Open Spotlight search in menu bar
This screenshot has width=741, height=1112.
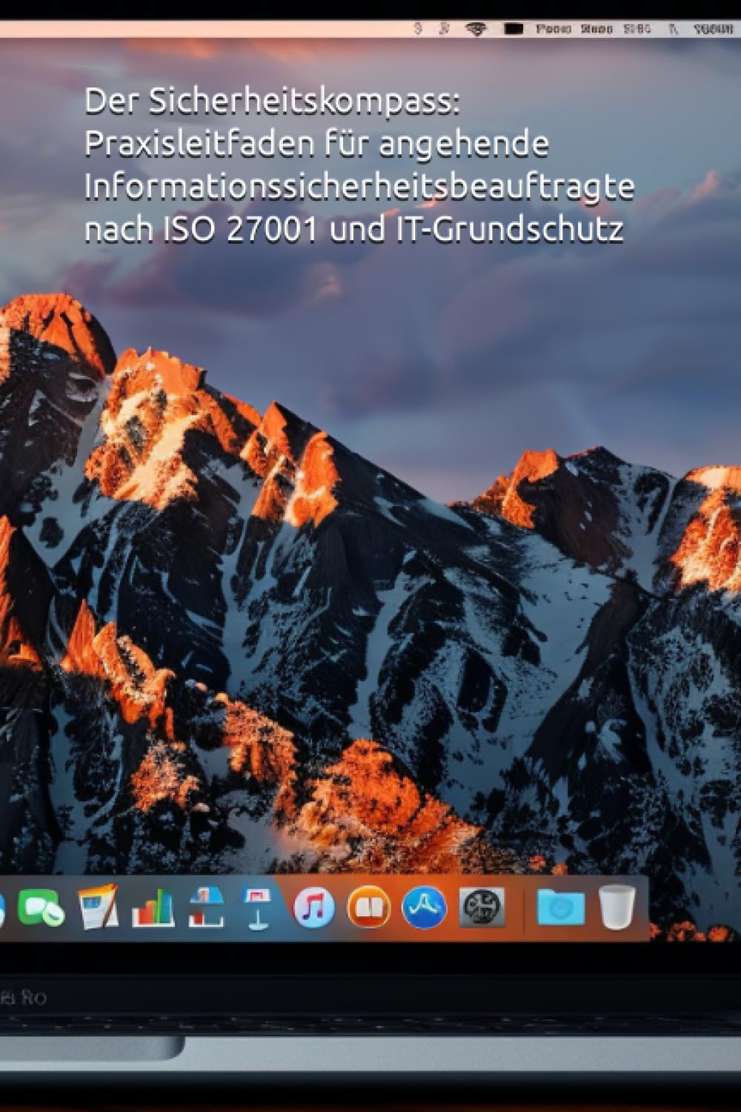pos(673,29)
